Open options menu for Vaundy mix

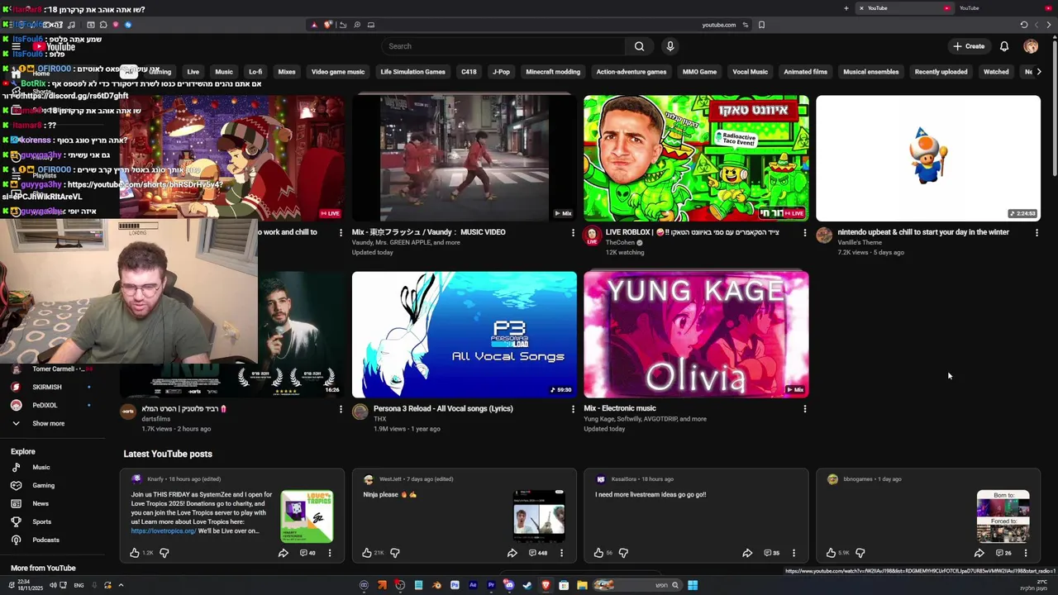(573, 232)
